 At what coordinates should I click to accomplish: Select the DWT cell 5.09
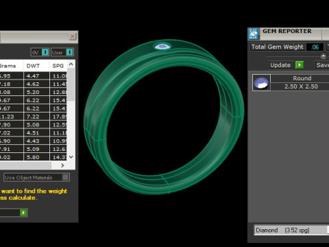pyautogui.click(x=36, y=149)
